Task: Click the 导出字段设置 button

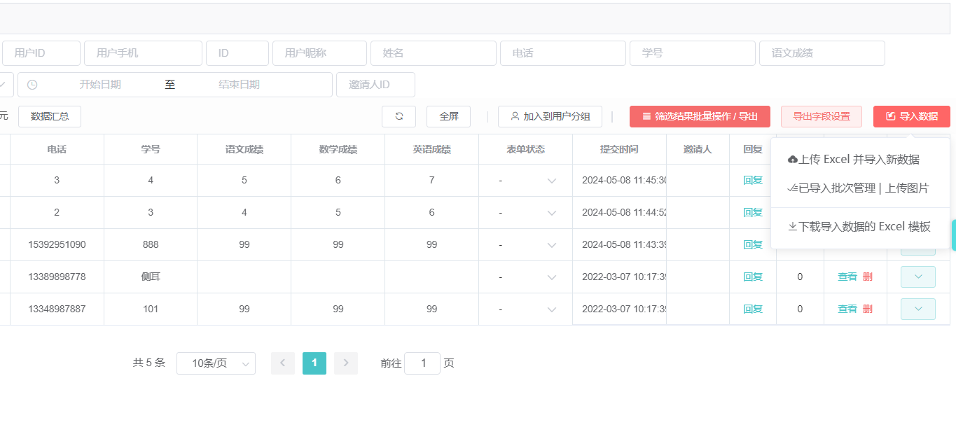Action: pyautogui.click(x=821, y=116)
